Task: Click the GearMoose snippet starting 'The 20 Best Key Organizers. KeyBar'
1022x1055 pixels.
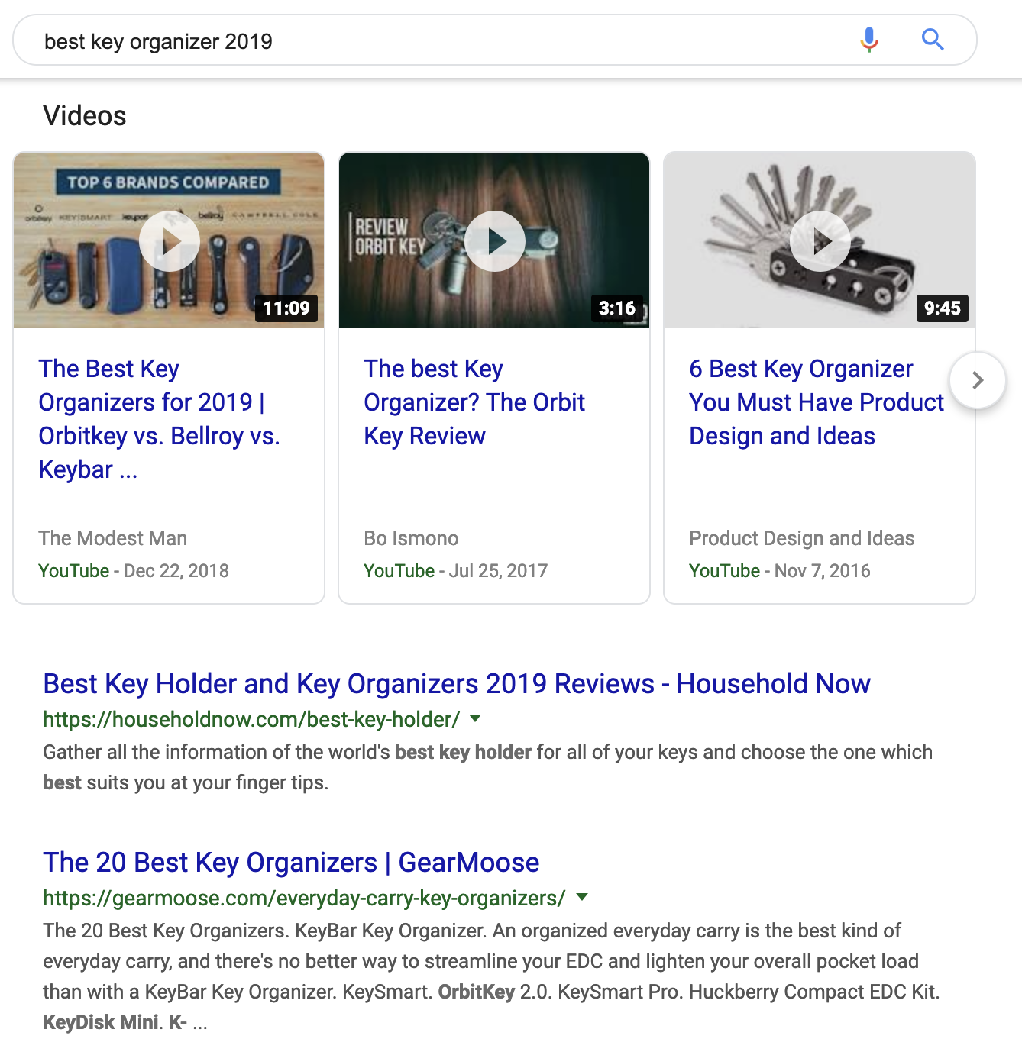Action: [x=492, y=976]
